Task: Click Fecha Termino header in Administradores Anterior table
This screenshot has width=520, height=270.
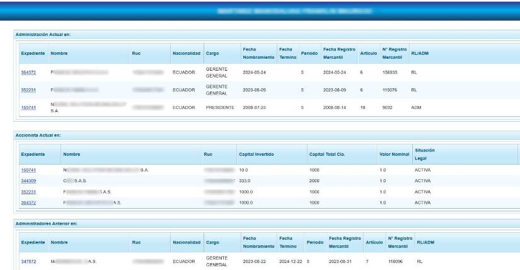Action: tap(287, 241)
